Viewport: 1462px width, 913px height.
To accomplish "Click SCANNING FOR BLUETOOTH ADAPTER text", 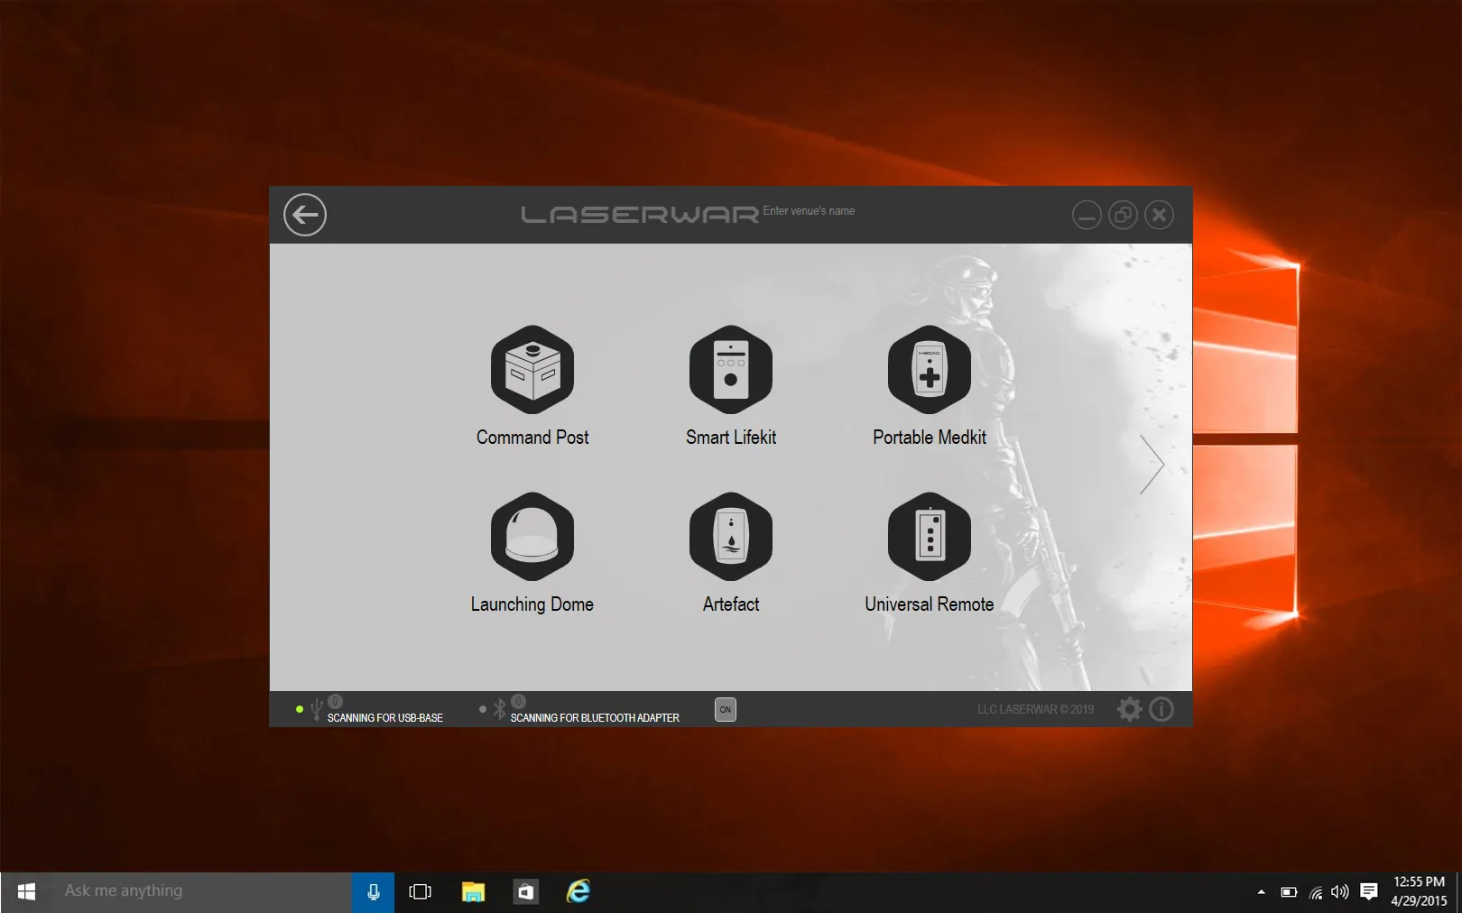I will pyautogui.click(x=595, y=718).
